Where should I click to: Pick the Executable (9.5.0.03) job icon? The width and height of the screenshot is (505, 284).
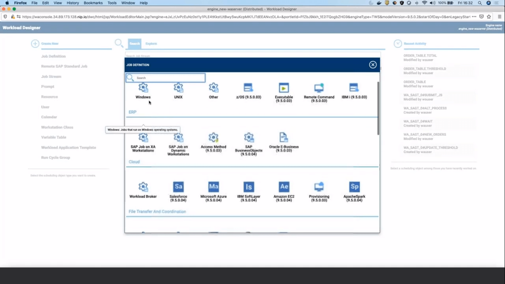coord(284,88)
